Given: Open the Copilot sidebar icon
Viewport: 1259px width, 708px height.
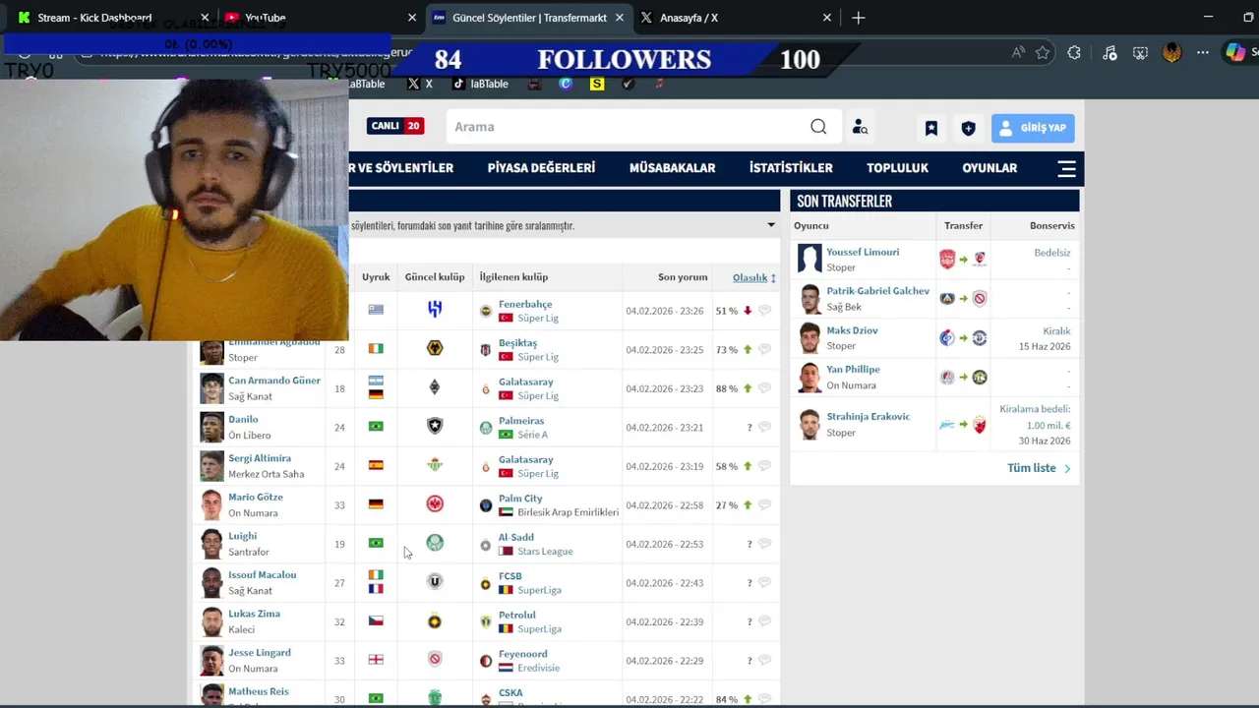Looking at the screenshot, I should coord(1235,53).
